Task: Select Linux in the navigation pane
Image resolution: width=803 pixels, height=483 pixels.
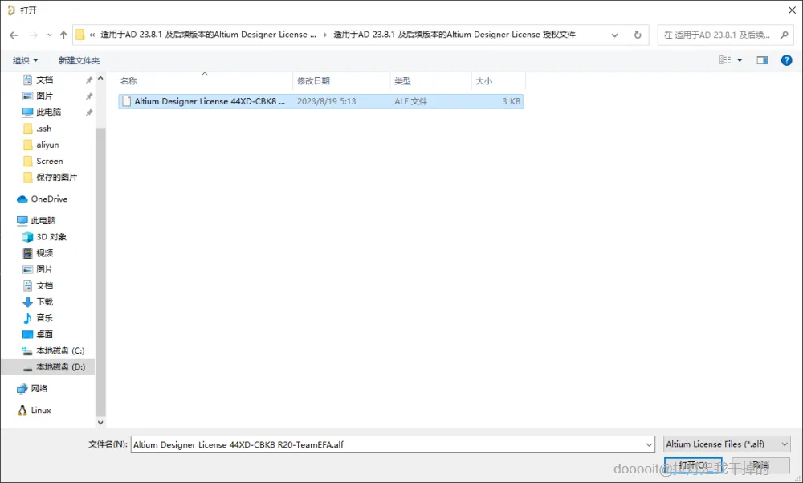Action: click(41, 410)
